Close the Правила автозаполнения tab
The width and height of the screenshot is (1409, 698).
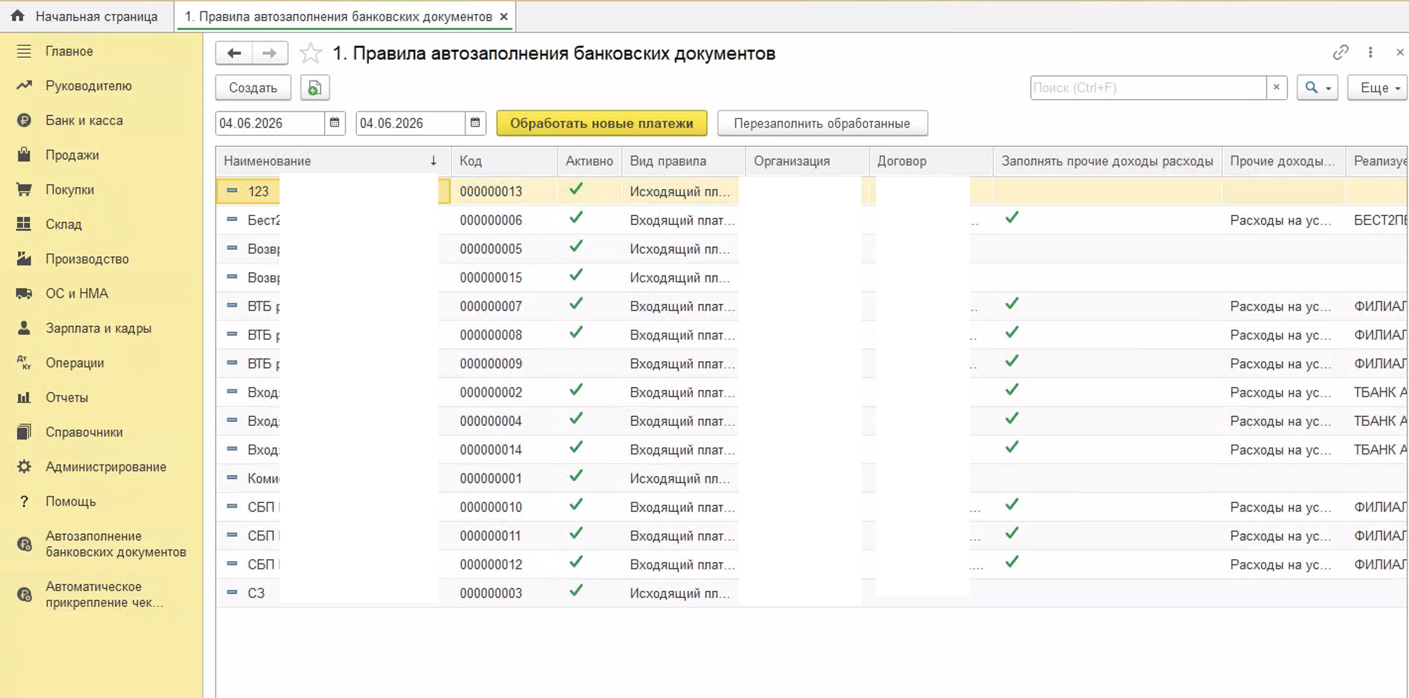coord(504,16)
